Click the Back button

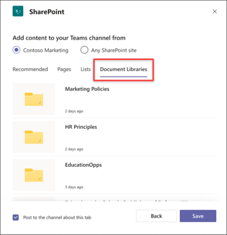point(157,216)
